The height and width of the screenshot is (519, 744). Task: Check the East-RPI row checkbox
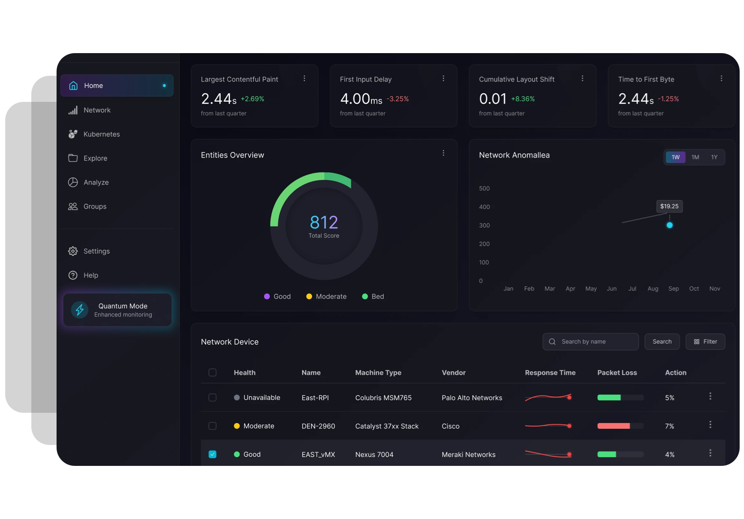coord(212,398)
